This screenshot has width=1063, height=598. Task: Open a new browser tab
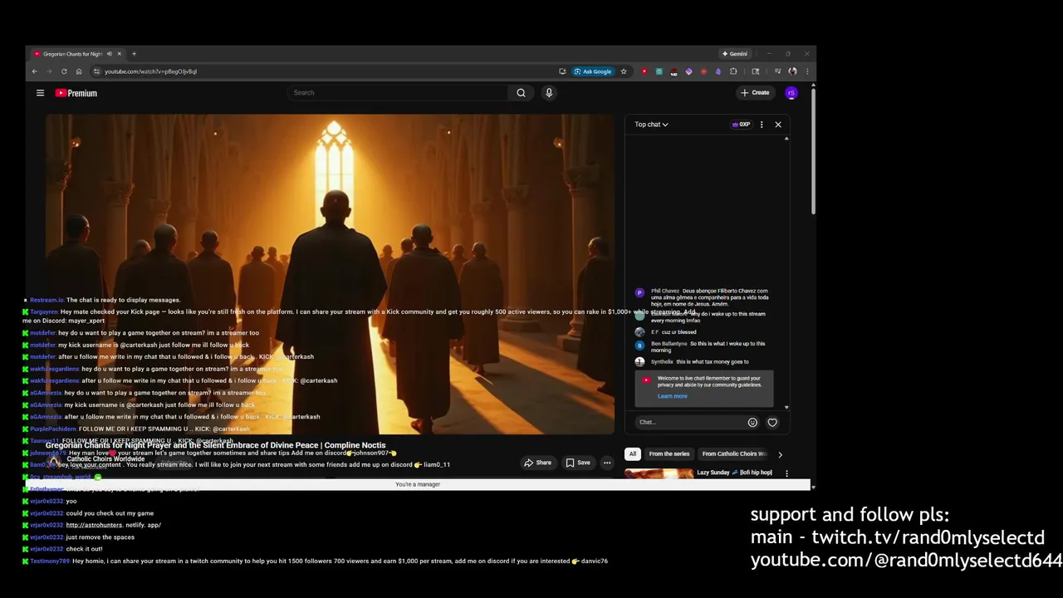[x=134, y=54]
